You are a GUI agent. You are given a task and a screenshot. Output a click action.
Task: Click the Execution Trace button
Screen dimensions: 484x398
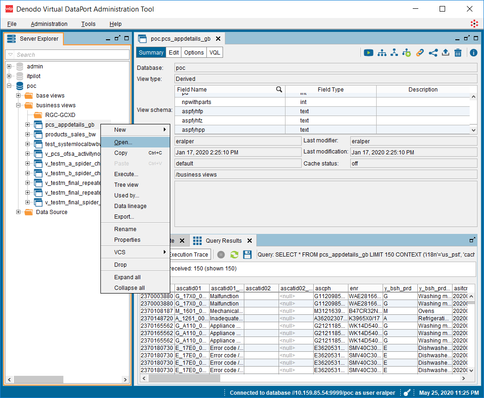tap(190, 254)
